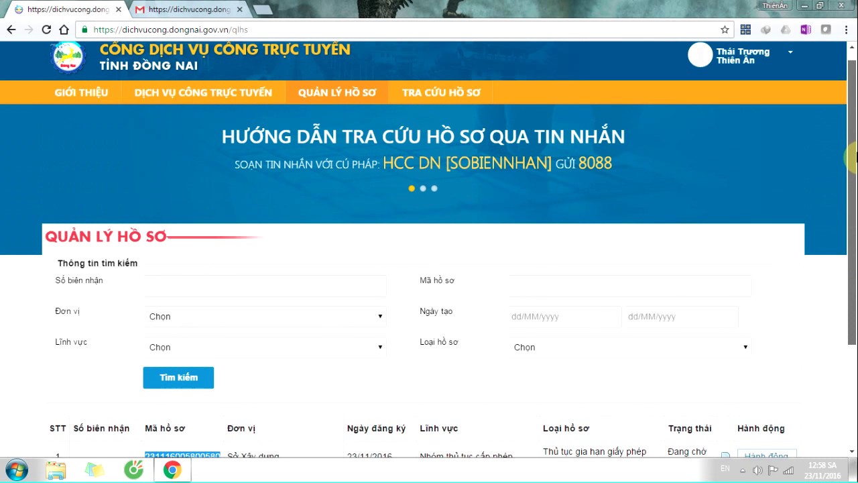Open DỊCH VỤ CÔNG TRỰC TUYẾN page

(203, 93)
